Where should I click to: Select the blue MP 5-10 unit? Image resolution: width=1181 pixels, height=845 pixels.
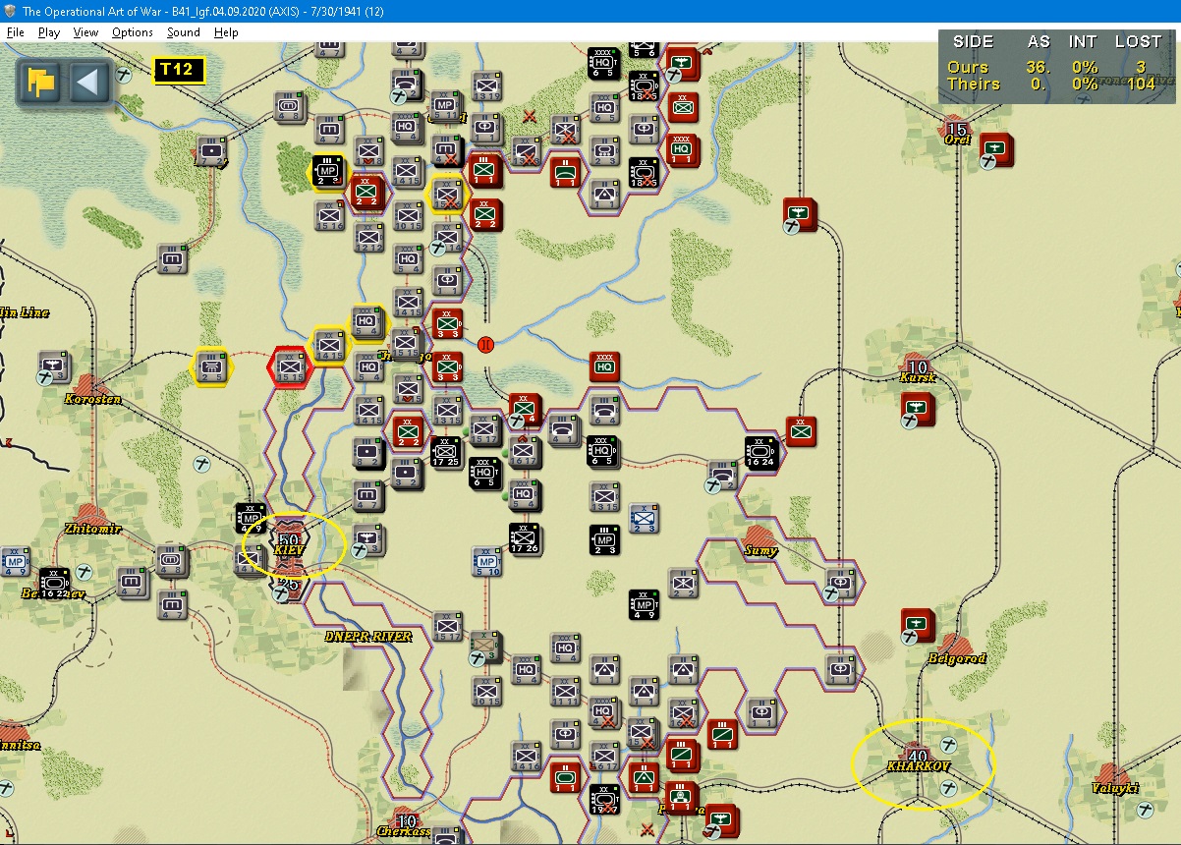(487, 561)
